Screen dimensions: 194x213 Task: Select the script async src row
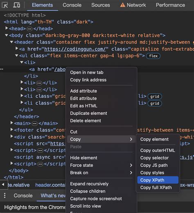pyautogui.click(x=40, y=157)
